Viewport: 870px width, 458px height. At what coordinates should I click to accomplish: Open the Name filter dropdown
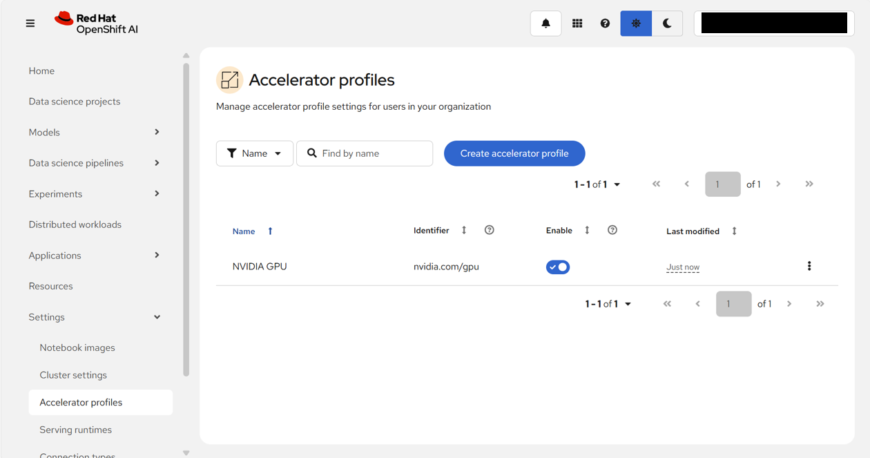click(255, 153)
